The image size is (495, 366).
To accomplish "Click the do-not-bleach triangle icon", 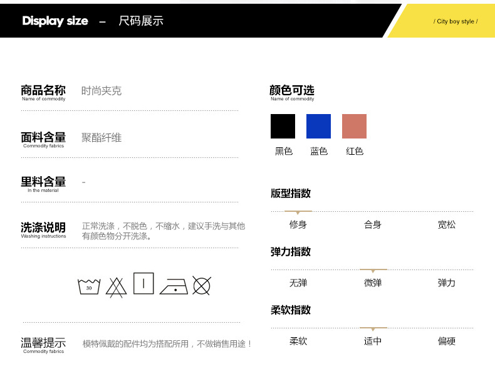I will click(x=116, y=286).
